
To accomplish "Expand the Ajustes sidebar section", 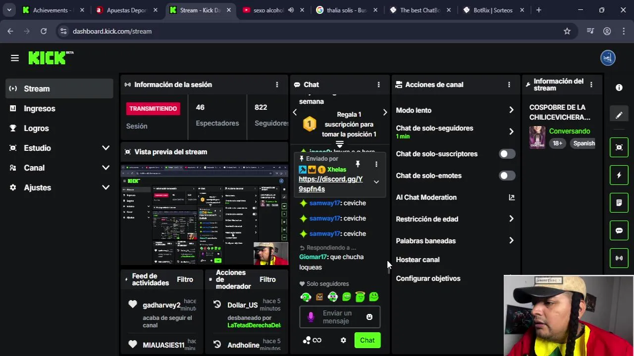I will 106,187.
